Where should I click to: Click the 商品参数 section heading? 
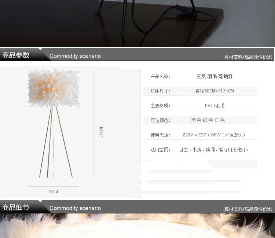coord(16,55)
